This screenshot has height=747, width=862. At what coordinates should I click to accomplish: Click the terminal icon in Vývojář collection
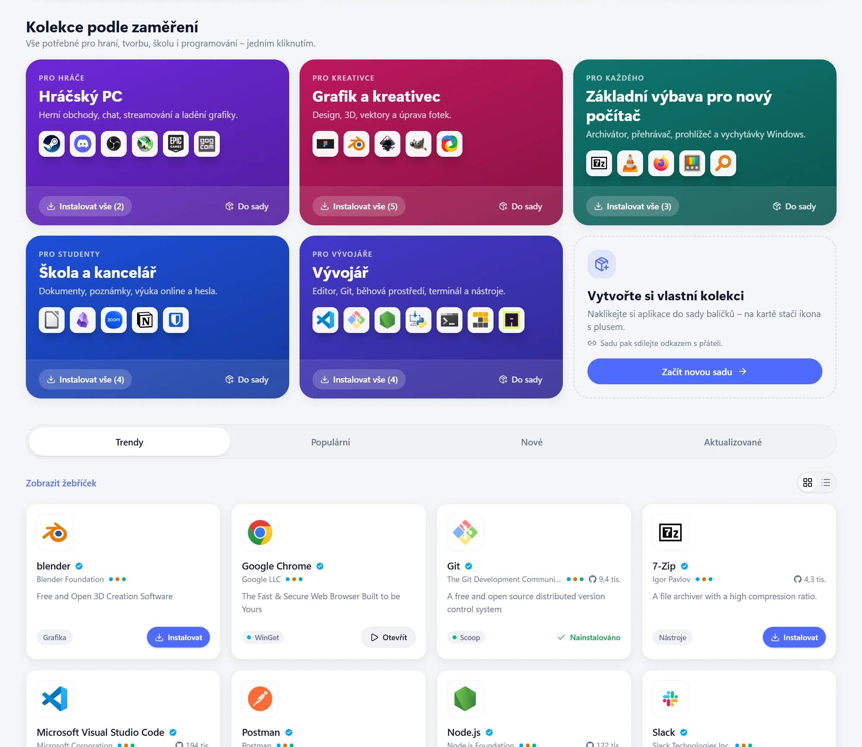click(450, 320)
